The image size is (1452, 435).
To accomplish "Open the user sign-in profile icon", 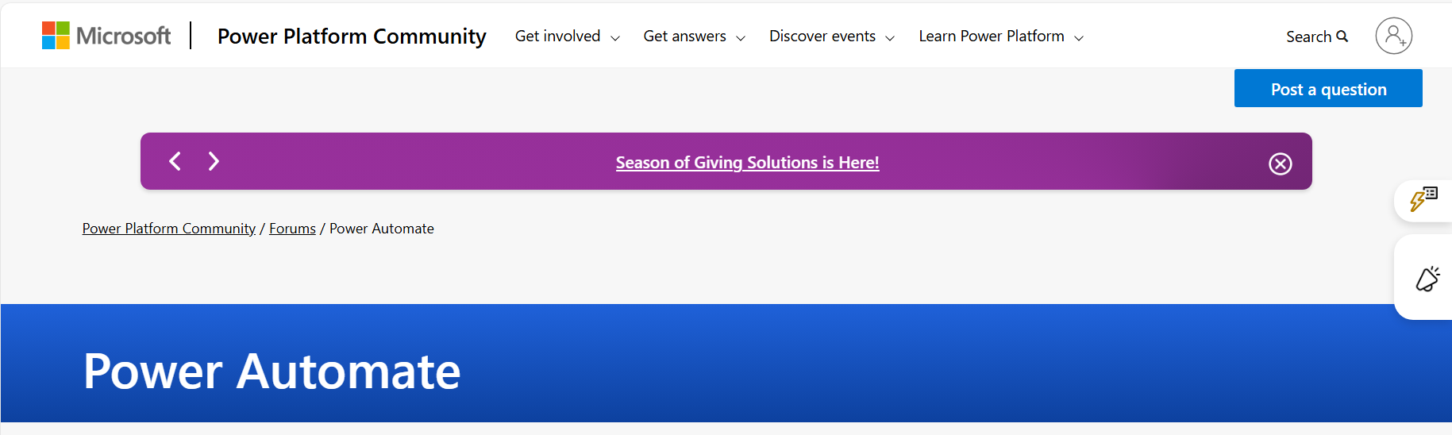I will point(1393,36).
